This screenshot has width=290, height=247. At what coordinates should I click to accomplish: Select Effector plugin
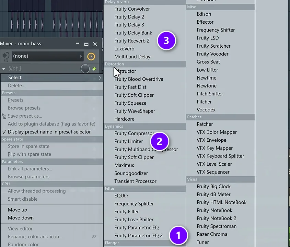(205, 22)
